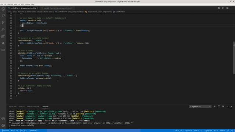
Task: Click the 'Compiled successfully.' terminal line
Action: click(23, 125)
